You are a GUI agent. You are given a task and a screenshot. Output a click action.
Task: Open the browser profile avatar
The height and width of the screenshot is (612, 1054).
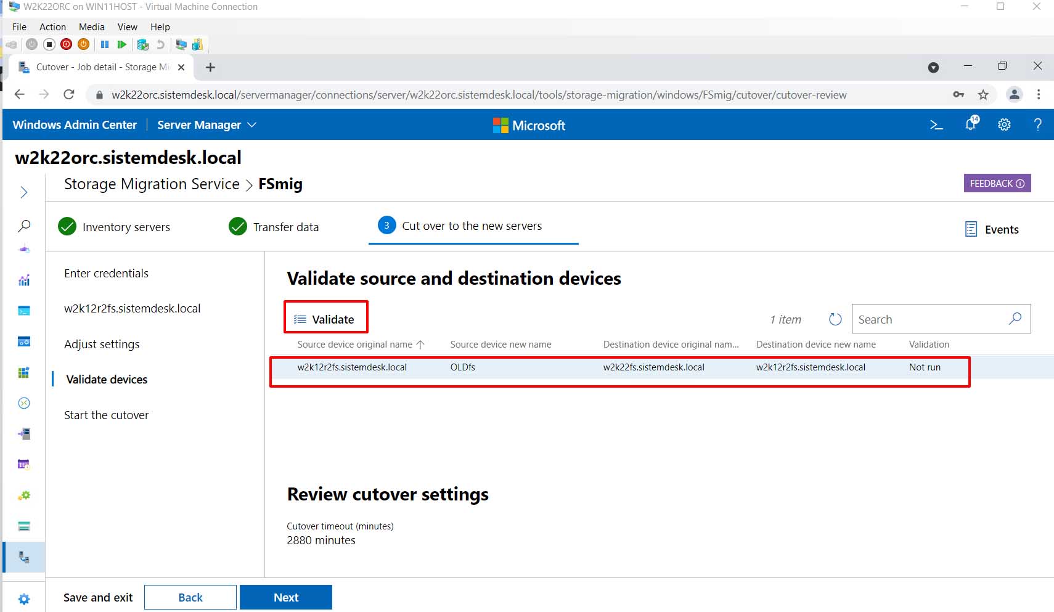1014,94
